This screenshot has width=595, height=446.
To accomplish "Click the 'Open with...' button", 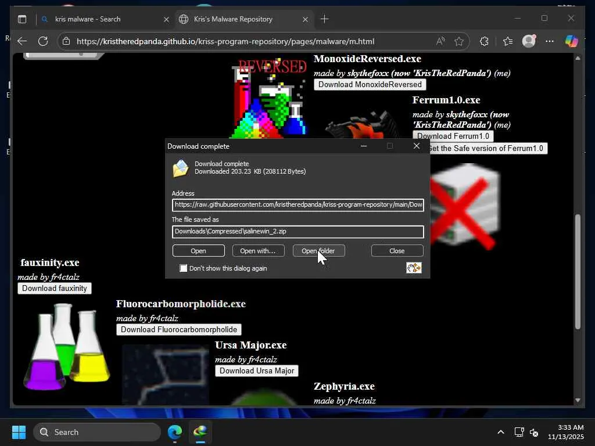I will (x=258, y=251).
